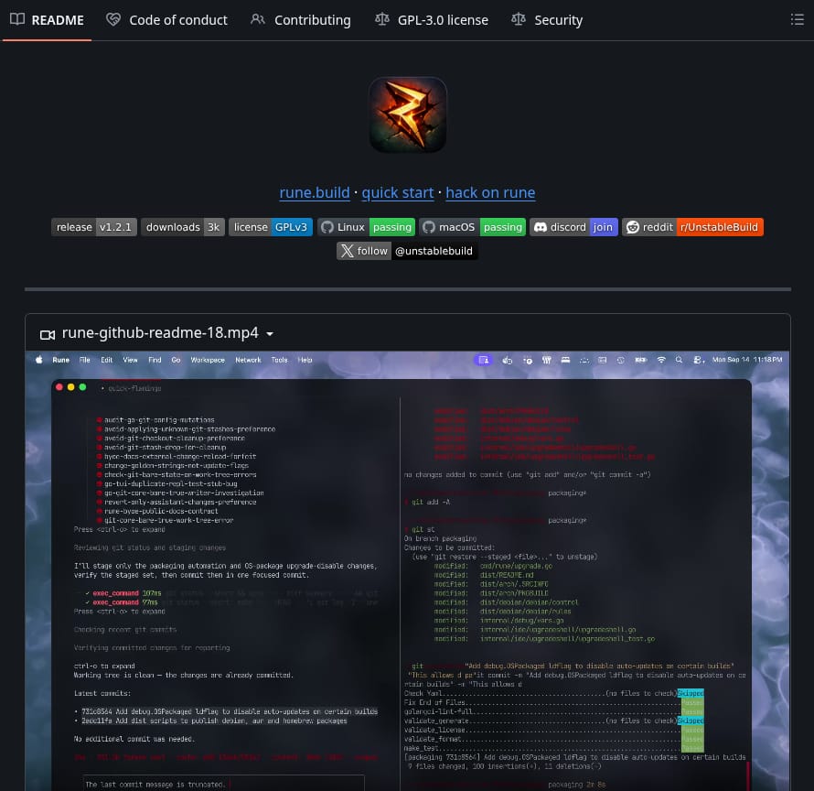Screen dimensions: 814x791
Task: Click the license GPLv3 badge
Action: coord(271,227)
